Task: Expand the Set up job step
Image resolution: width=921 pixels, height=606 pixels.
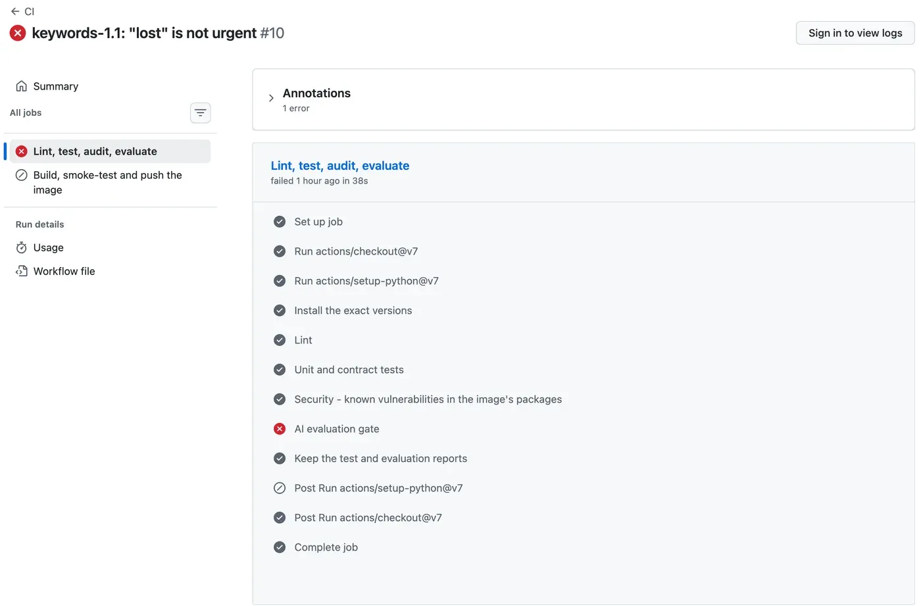Action: click(318, 222)
